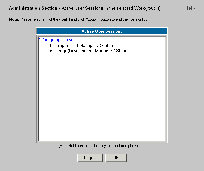
Task: Click the note sentence mentioning the Logoff button
Action: tap(83, 19)
